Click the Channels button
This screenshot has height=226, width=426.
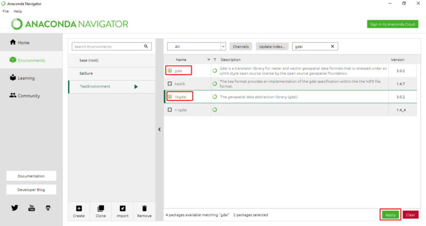point(241,47)
